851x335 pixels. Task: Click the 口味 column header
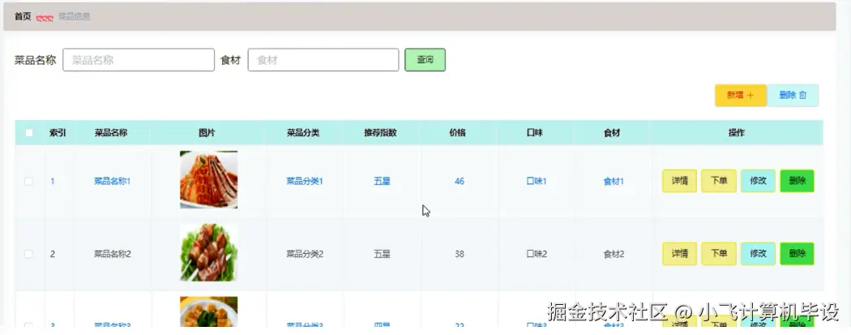[535, 132]
